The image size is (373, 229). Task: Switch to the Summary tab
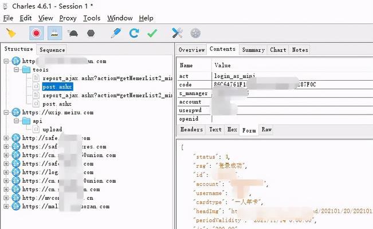tap(253, 50)
